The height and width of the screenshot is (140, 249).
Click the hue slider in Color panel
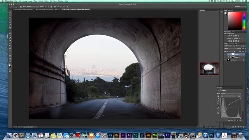click(x=244, y=21)
